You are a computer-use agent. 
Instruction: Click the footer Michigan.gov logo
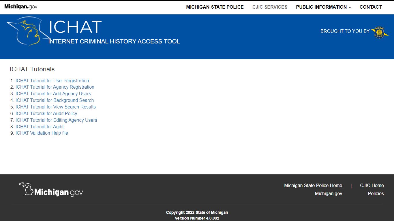click(x=51, y=189)
